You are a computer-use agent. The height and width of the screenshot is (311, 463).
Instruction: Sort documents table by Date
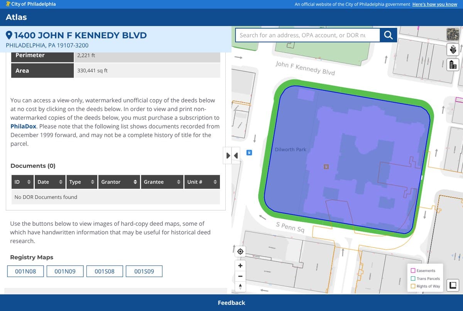(50, 182)
